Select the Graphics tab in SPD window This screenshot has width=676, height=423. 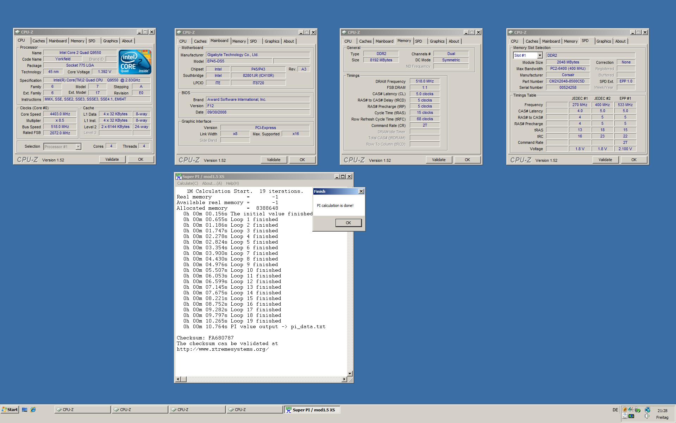(603, 41)
